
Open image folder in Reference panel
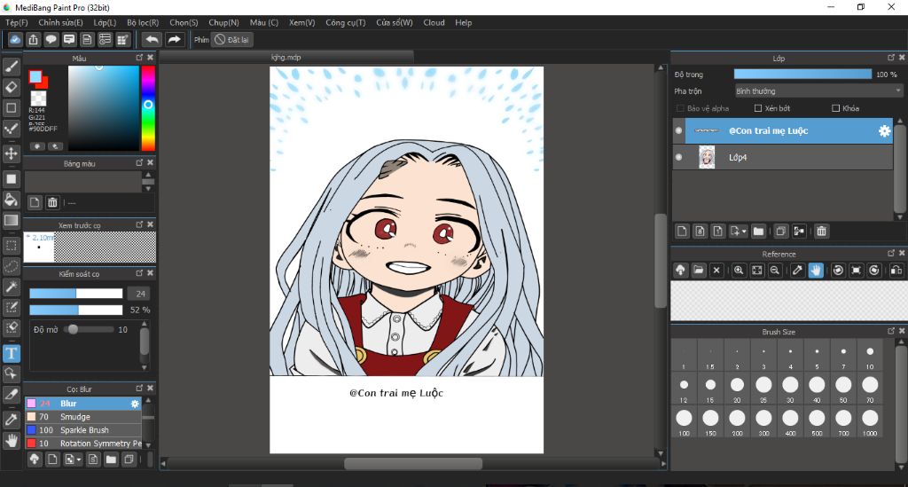(699, 270)
